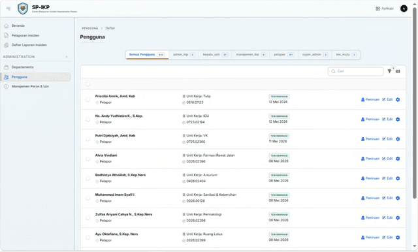Viewport: 418px width, 252px height.
Task: Tick checkbox for Rodhistya Athoillah row
Action: [88, 178]
